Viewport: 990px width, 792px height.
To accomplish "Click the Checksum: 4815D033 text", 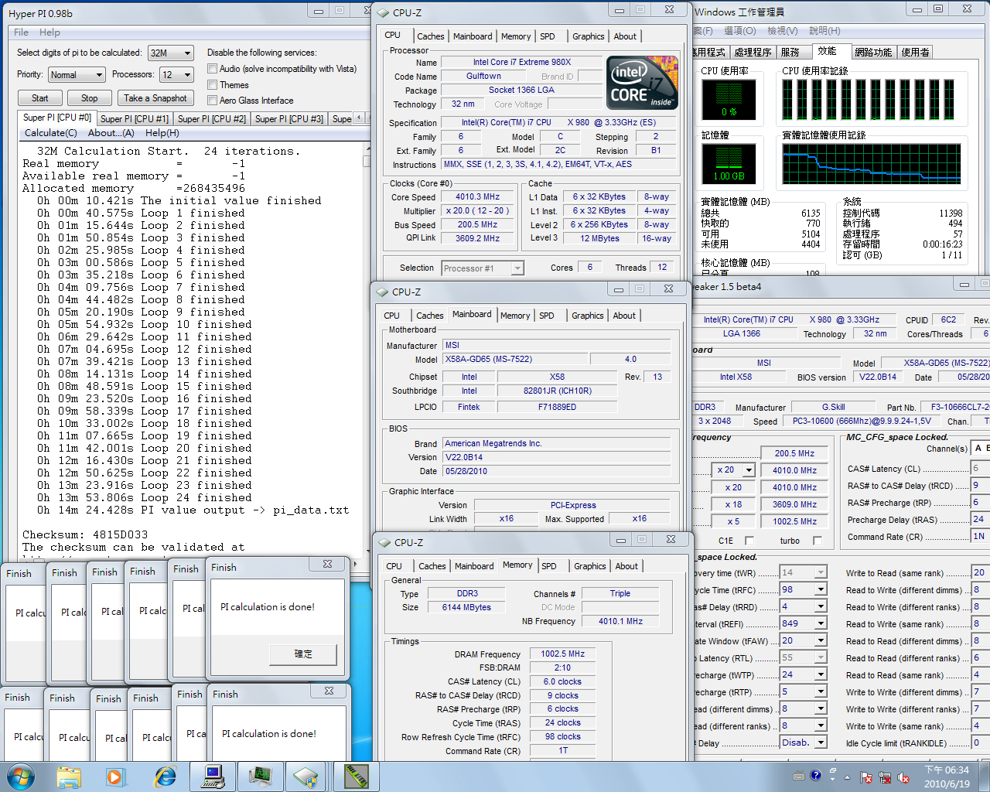I will [85, 534].
